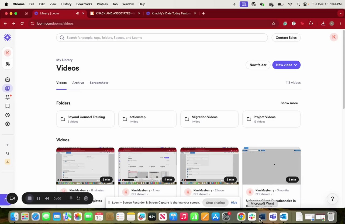The height and width of the screenshot is (224, 345).
Task: Open the Profiles menu in menu bar
Action: pos(102,4)
